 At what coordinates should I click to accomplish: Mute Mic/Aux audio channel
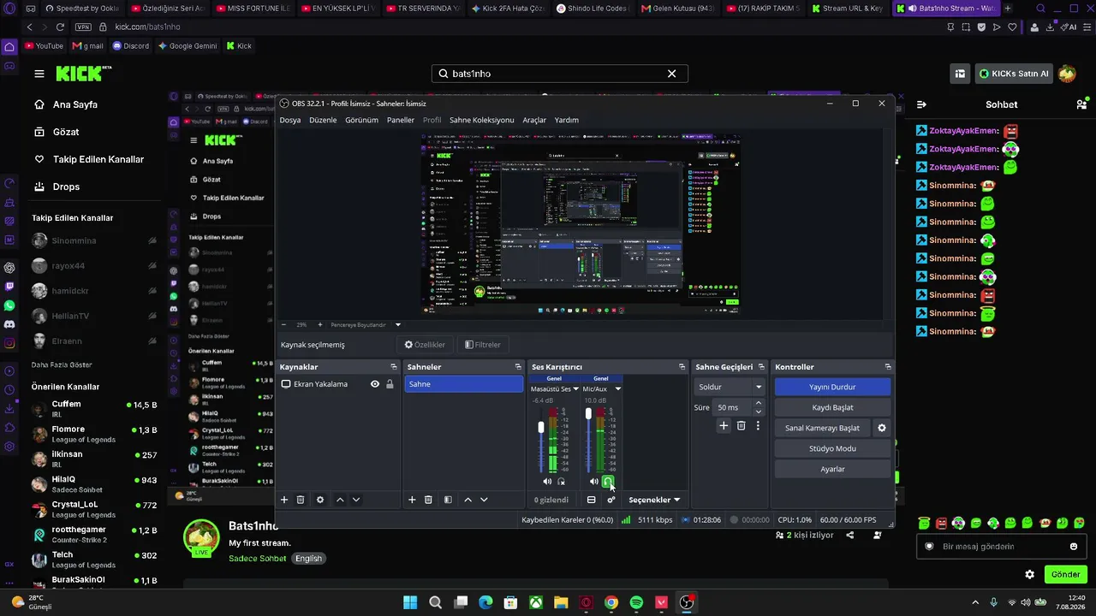tap(594, 482)
